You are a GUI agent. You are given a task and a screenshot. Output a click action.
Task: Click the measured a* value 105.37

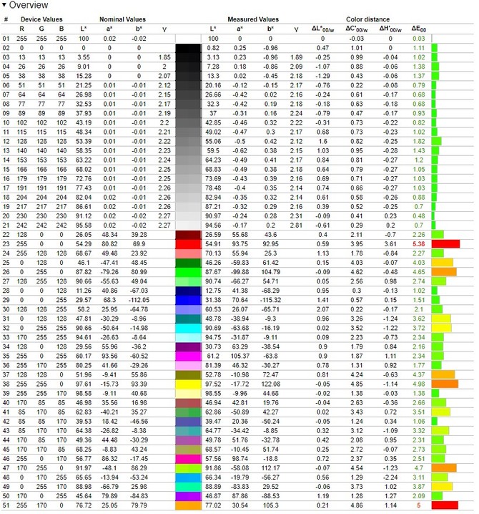(240, 357)
